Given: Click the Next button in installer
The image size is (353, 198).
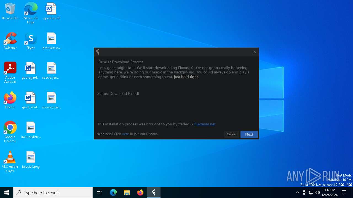Looking at the screenshot, I should point(249,134).
